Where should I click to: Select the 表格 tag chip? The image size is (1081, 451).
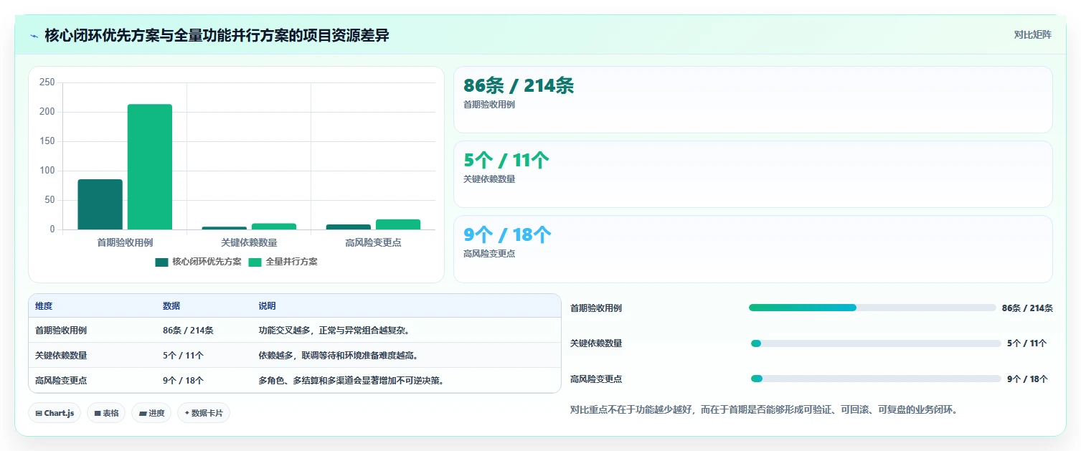point(106,413)
